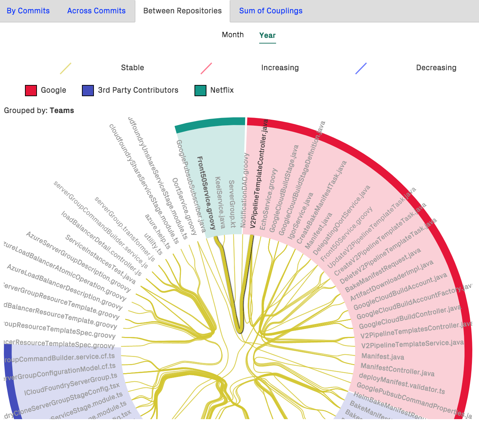
Task: Select the Year period option
Action: click(x=267, y=35)
